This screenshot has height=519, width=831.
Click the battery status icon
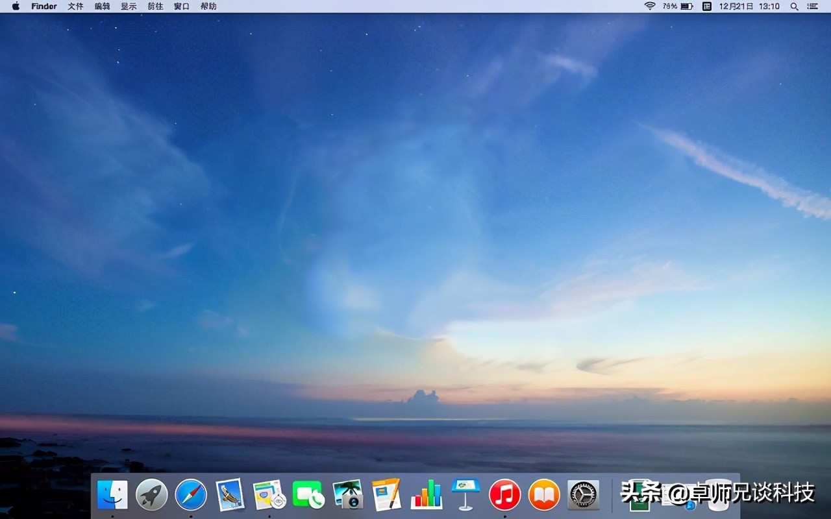point(688,6)
